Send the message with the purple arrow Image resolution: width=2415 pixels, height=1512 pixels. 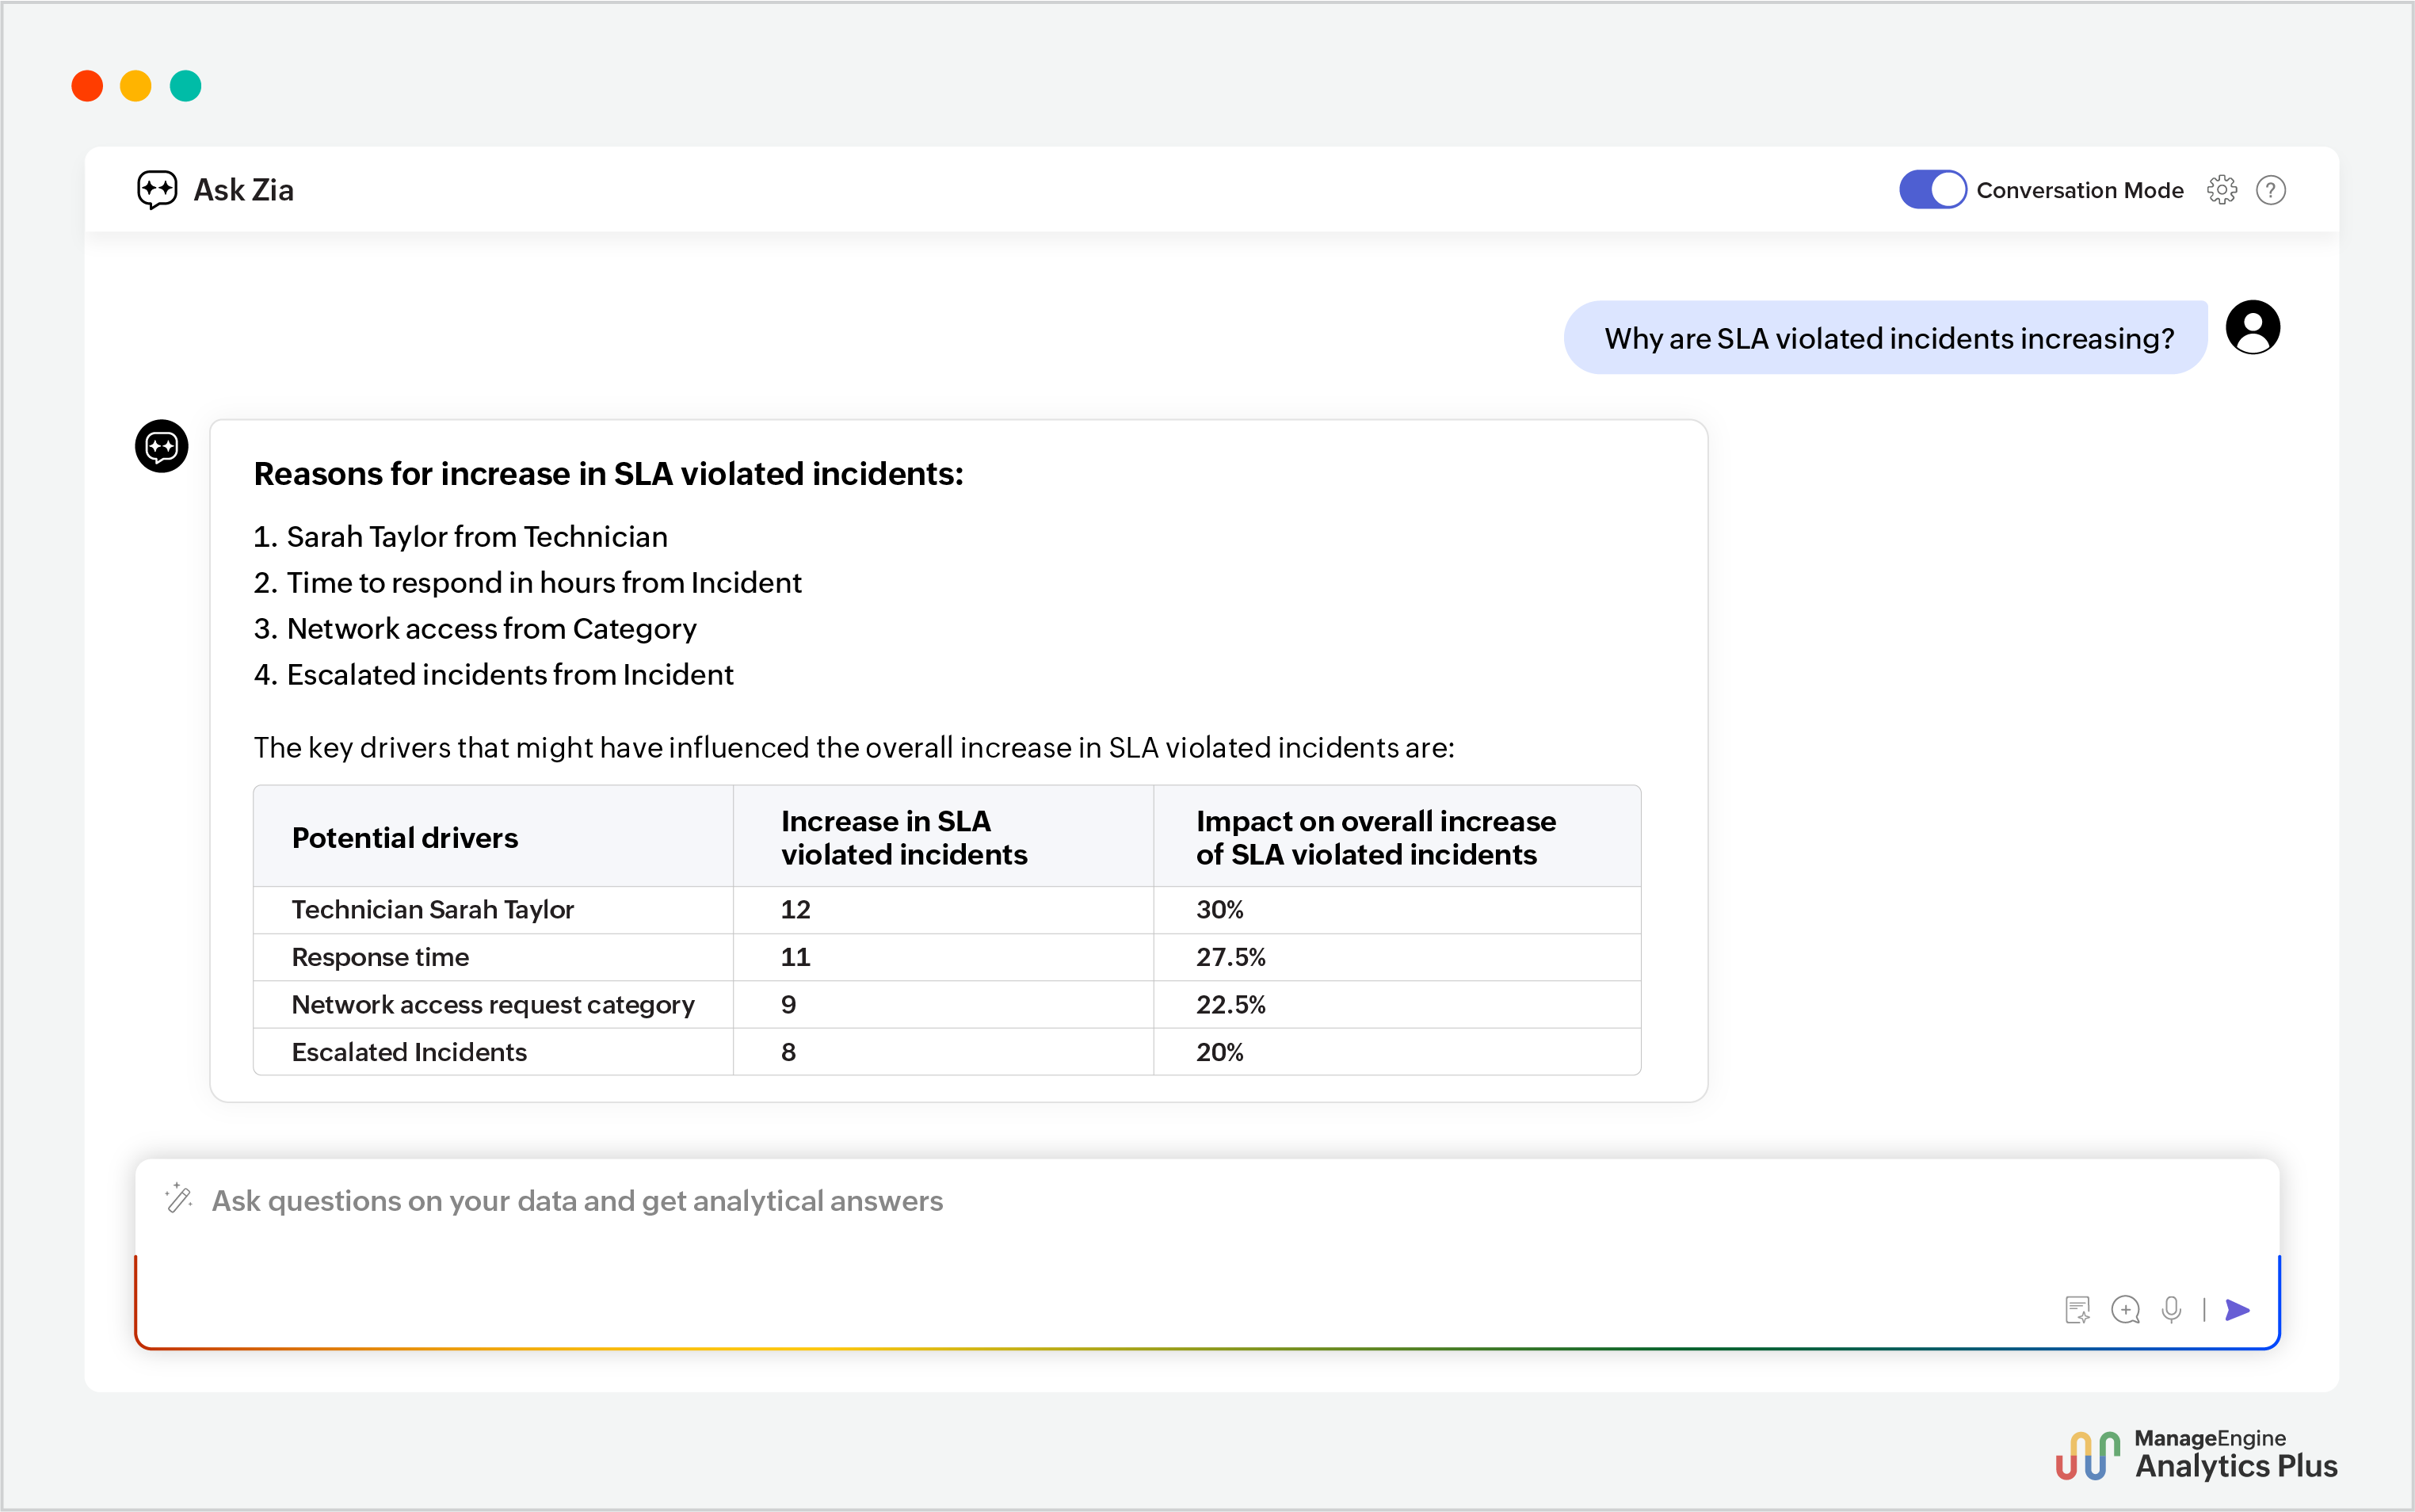click(x=2237, y=1309)
